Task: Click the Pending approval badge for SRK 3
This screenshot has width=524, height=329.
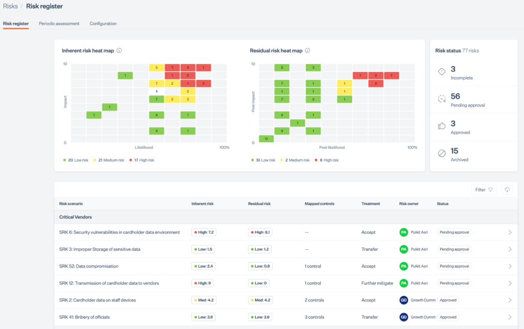Action: (x=454, y=249)
